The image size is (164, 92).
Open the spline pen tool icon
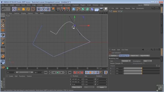tap(78, 9)
